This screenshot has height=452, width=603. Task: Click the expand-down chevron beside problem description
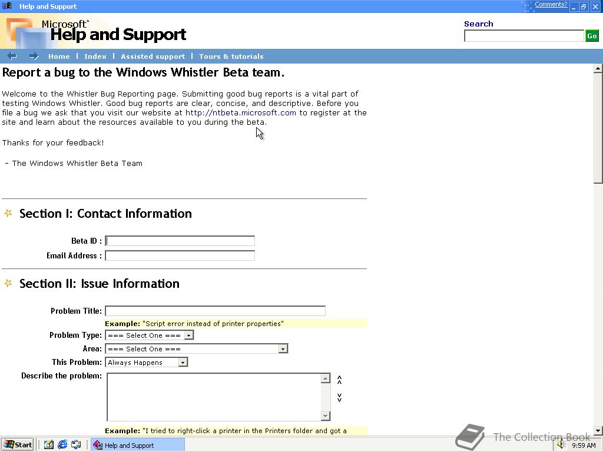point(339,397)
